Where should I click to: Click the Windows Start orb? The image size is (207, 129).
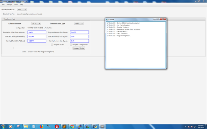pos(3,127)
